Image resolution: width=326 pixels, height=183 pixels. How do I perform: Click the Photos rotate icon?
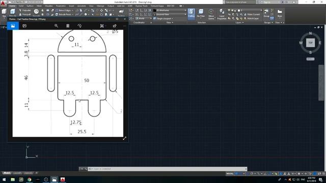pyautogui.click(x=79, y=26)
